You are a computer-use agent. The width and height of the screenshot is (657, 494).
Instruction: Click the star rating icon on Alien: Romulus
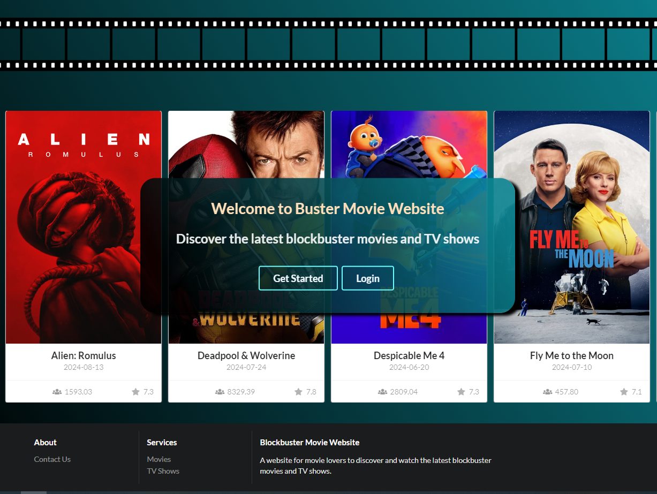(x=135, y=391)
